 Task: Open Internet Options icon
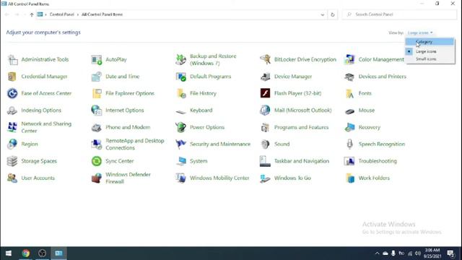(97, 110)
